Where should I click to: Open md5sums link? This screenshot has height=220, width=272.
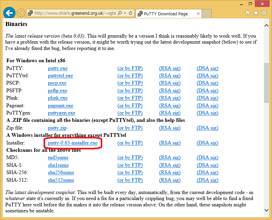pyautogui.click(x=58, y=158)
